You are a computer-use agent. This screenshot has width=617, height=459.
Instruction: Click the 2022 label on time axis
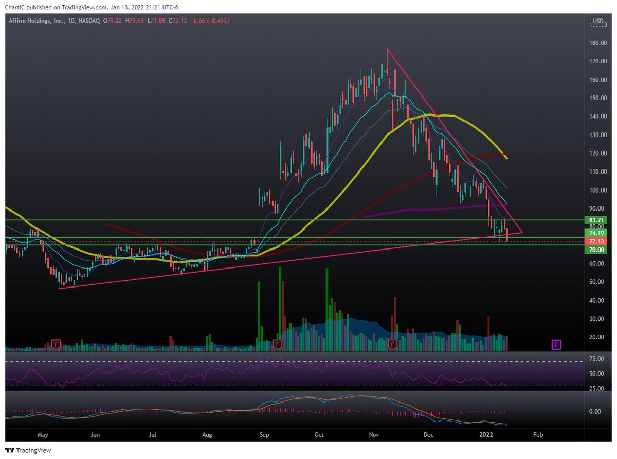coord(486,434)
